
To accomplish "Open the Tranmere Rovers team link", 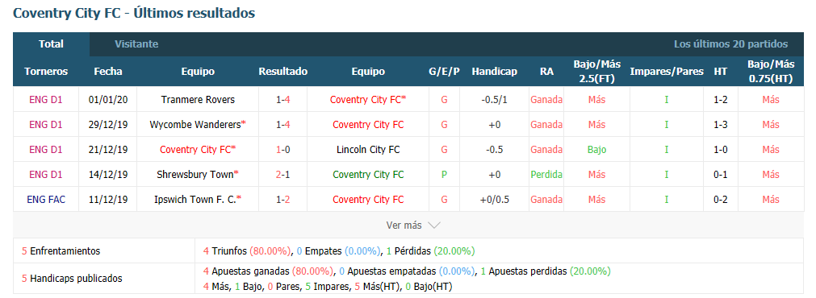I will 198,100.
